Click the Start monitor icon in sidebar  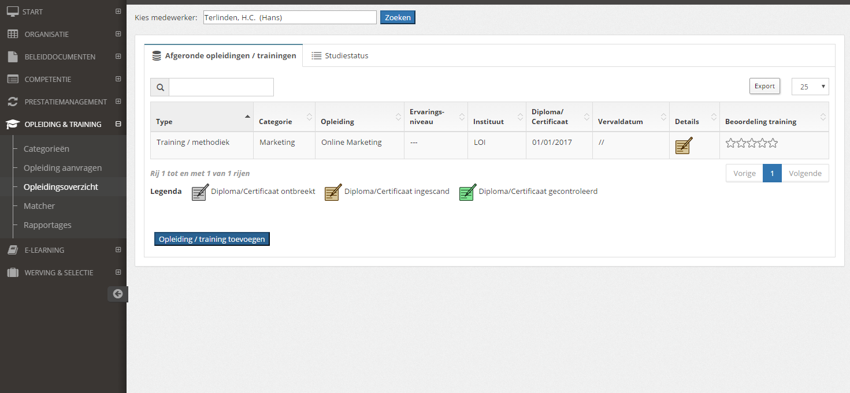click(12, 12)
